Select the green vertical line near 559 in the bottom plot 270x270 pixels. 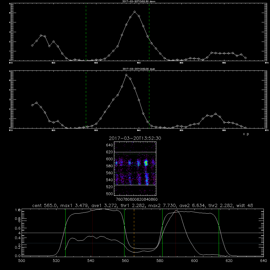(124, 232)
